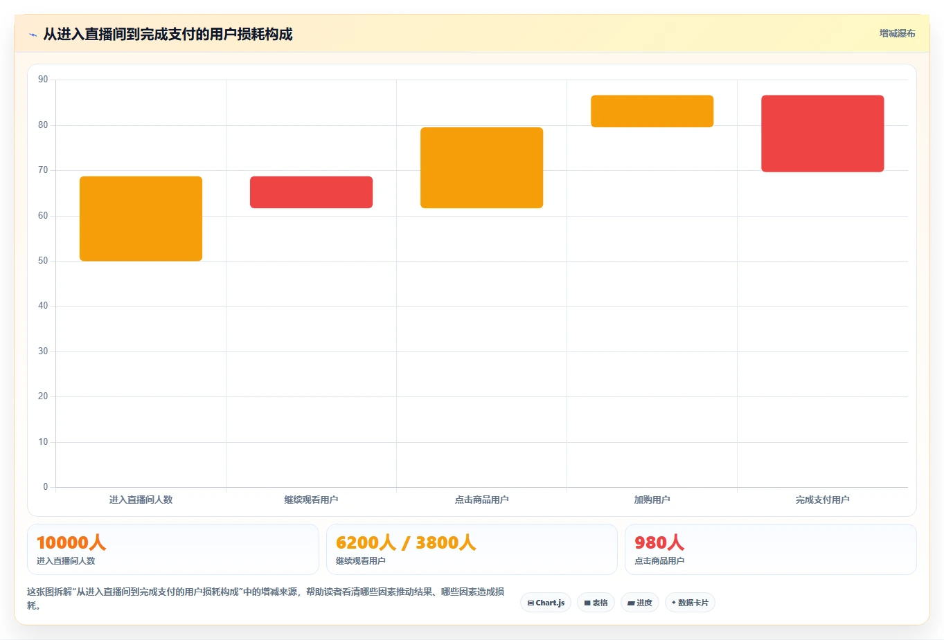Click the description paragraph starting 这张图拆解

(265, 598)
